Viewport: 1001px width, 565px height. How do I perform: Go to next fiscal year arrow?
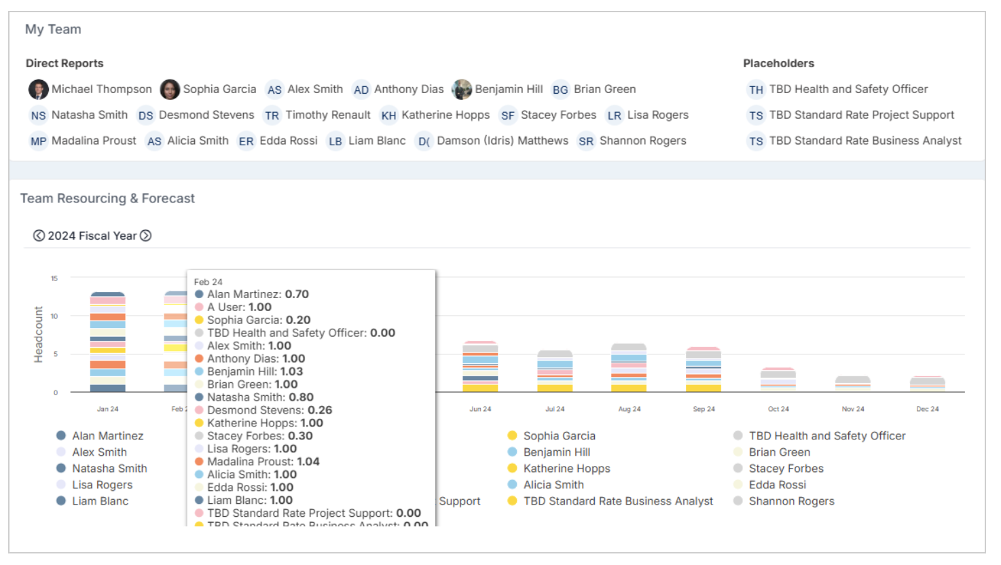[x=145, y=236]
